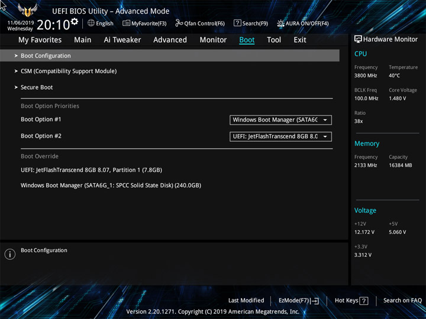Image resolution: width=426 pixels, height=319 pixels.
Task: Expand the Secure Boot submenu
Action: (37, 87)
